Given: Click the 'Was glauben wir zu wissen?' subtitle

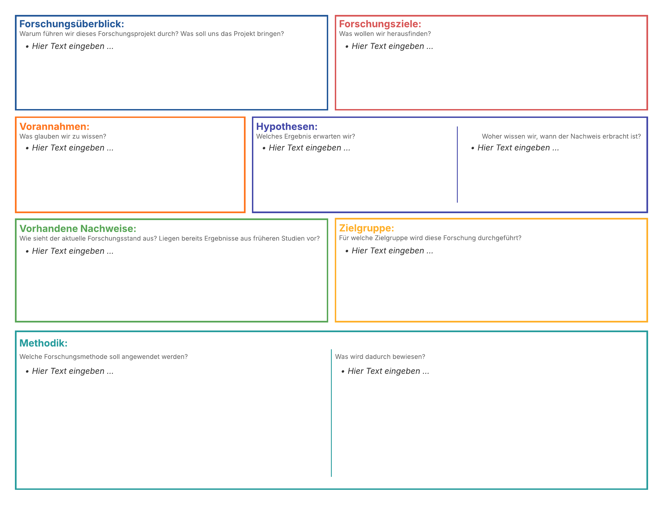Looking at the screenshot, I should click(x=63, y=136).
